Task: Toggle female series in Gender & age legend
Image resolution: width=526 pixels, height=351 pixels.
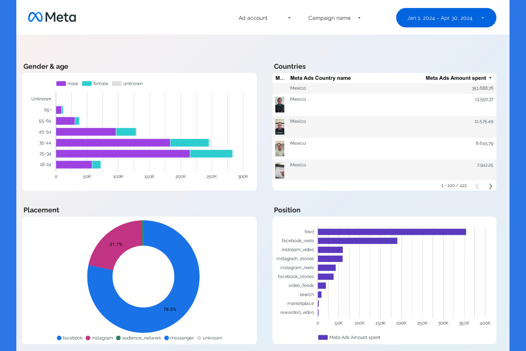Action: pyautogui.click(x=95, y=84)
